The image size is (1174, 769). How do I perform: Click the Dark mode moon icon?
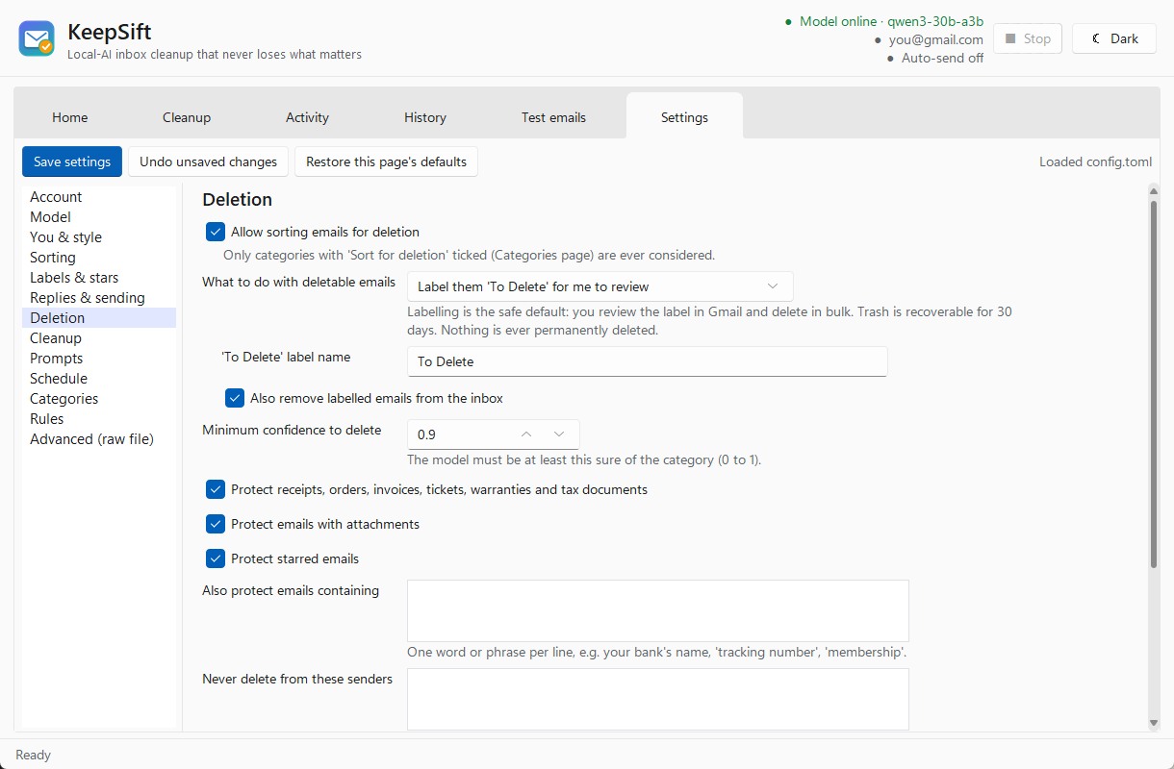tap(1096, 38)
